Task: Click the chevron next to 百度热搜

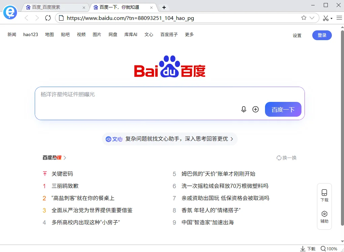Action: [x=65, y=158]
